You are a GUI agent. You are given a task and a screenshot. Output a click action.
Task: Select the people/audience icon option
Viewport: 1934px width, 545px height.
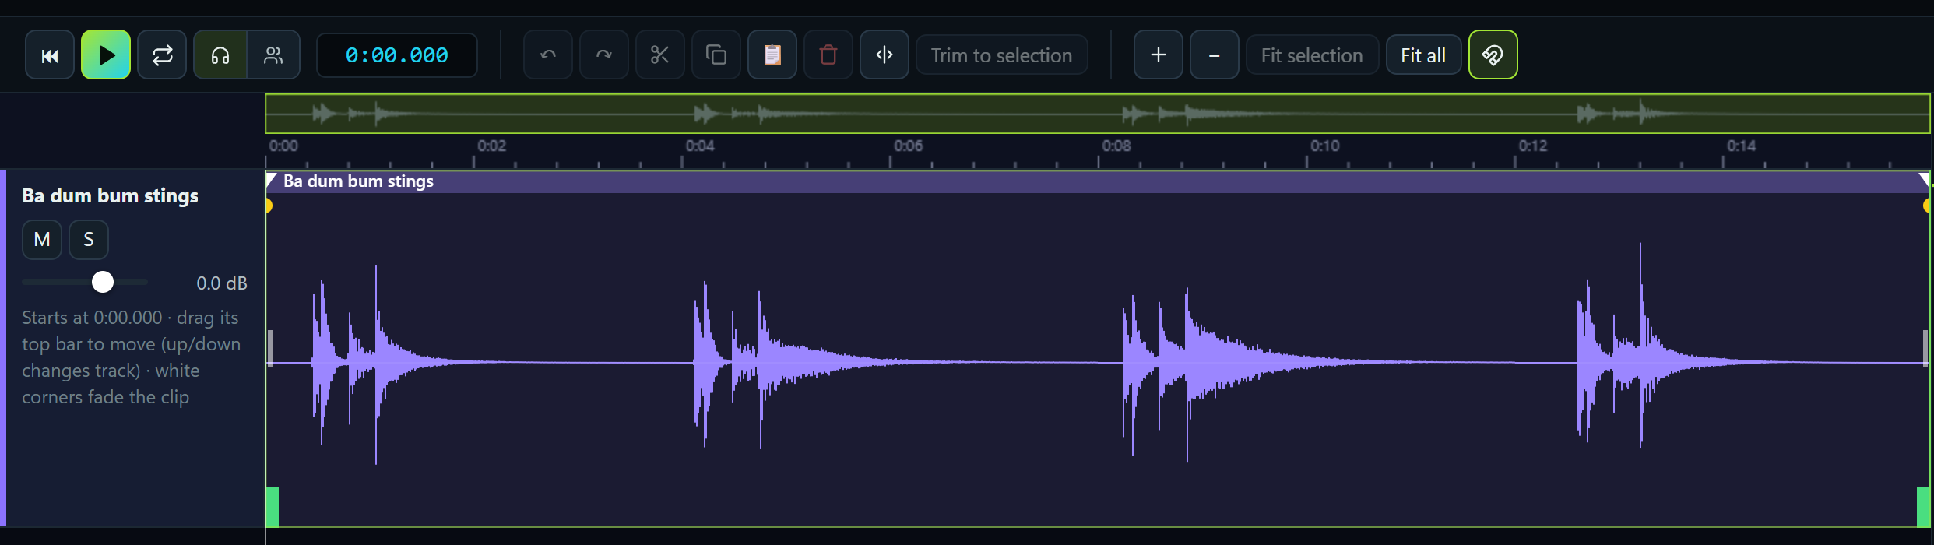click(273, 54)
